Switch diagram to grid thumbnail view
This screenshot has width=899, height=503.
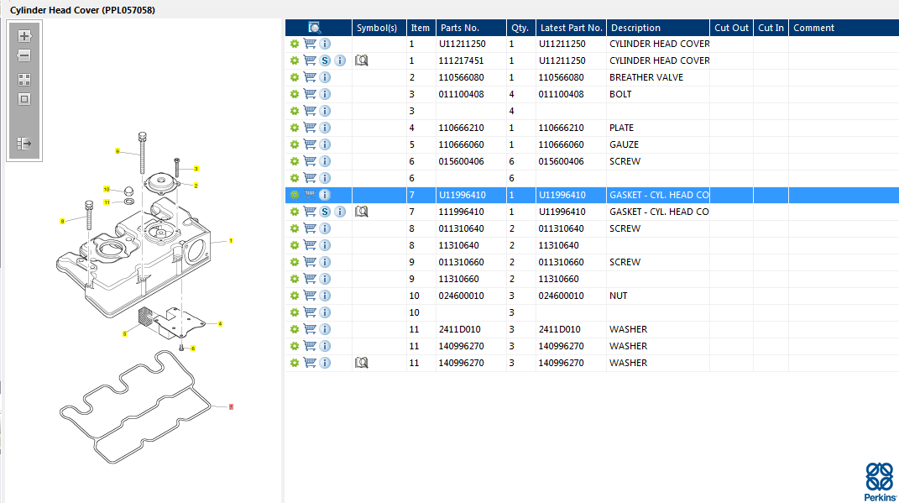(24, 80)
